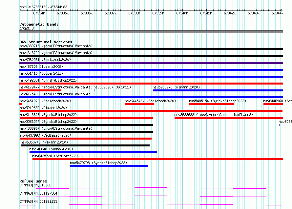
Task: Select nsv5563577 ByrskaBishop2022 label
Action: click(48, 122)
